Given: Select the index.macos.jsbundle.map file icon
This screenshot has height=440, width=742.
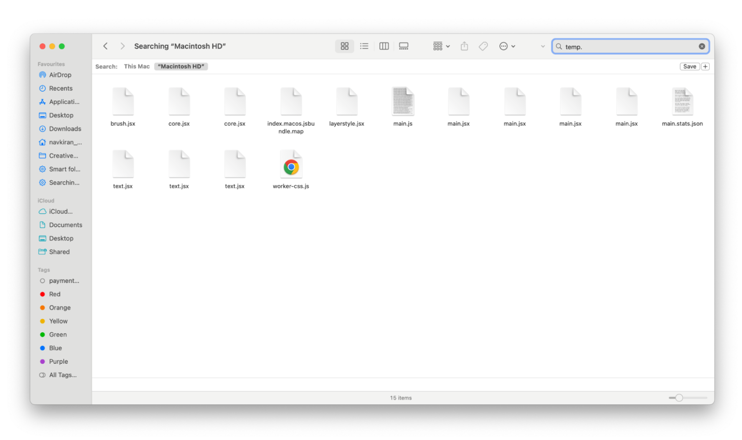Looking at the screenshot, I should [291, 101].
